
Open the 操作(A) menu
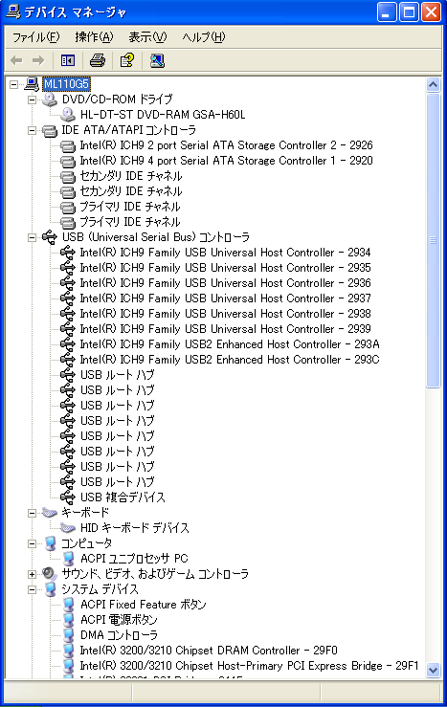point(94,37)
